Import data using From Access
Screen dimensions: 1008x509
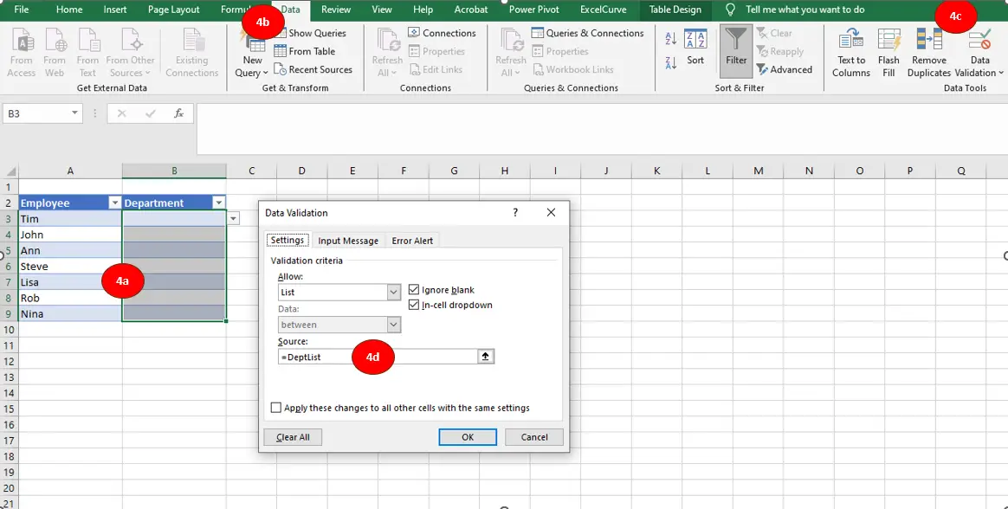click(21, 49)
